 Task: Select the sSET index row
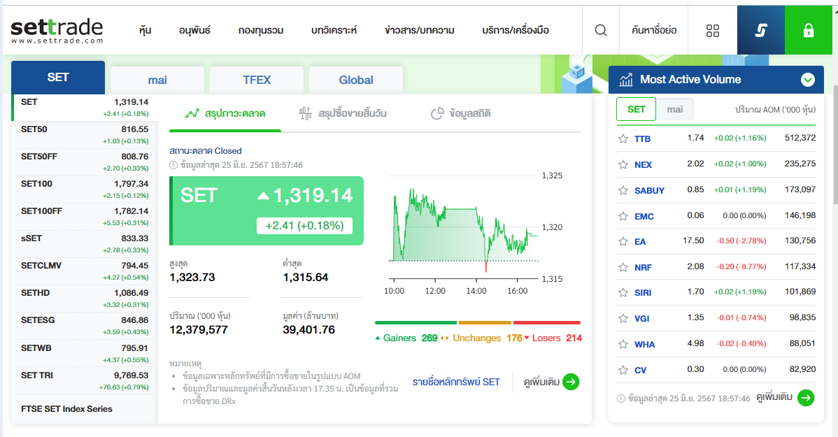tap(85, 244)
